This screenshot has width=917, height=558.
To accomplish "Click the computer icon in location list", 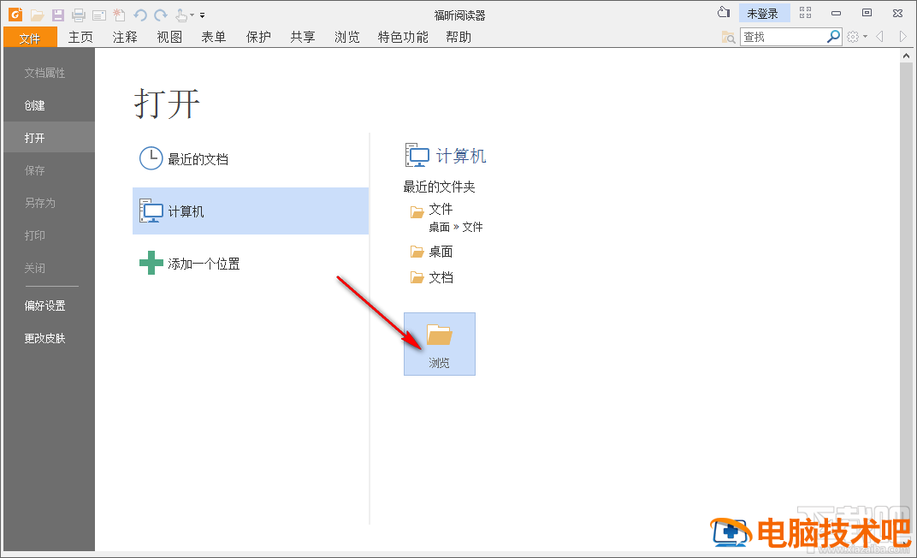I will (x=151, y=211).
